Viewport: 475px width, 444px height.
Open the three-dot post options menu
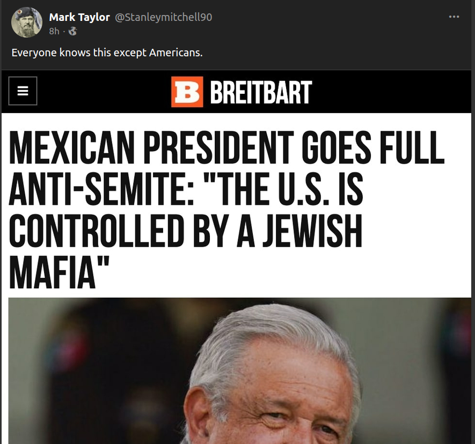(454, 17)
